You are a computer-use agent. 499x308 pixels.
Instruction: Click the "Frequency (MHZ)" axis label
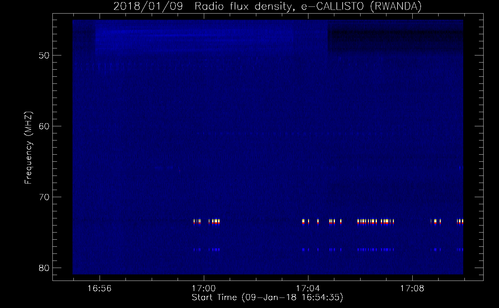(x=28, y=148)
